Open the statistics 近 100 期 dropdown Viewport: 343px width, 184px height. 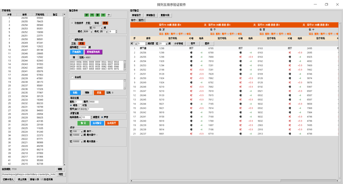(78, 131)
